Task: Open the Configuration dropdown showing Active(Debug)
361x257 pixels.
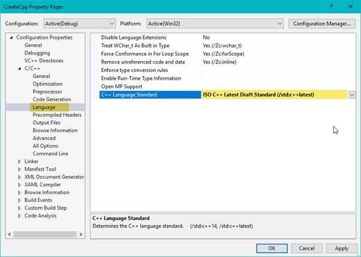Action: [79, 23]
